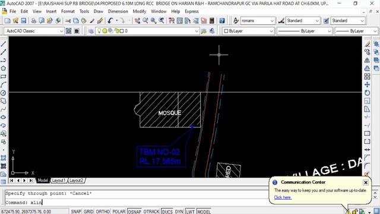
Task: Open the Format menu
Action: [68, 11]
